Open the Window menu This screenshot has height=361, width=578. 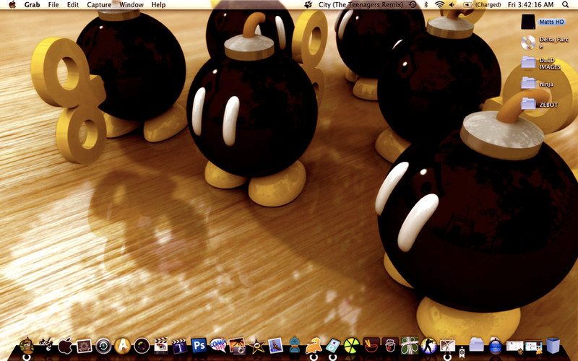(131, 5)
